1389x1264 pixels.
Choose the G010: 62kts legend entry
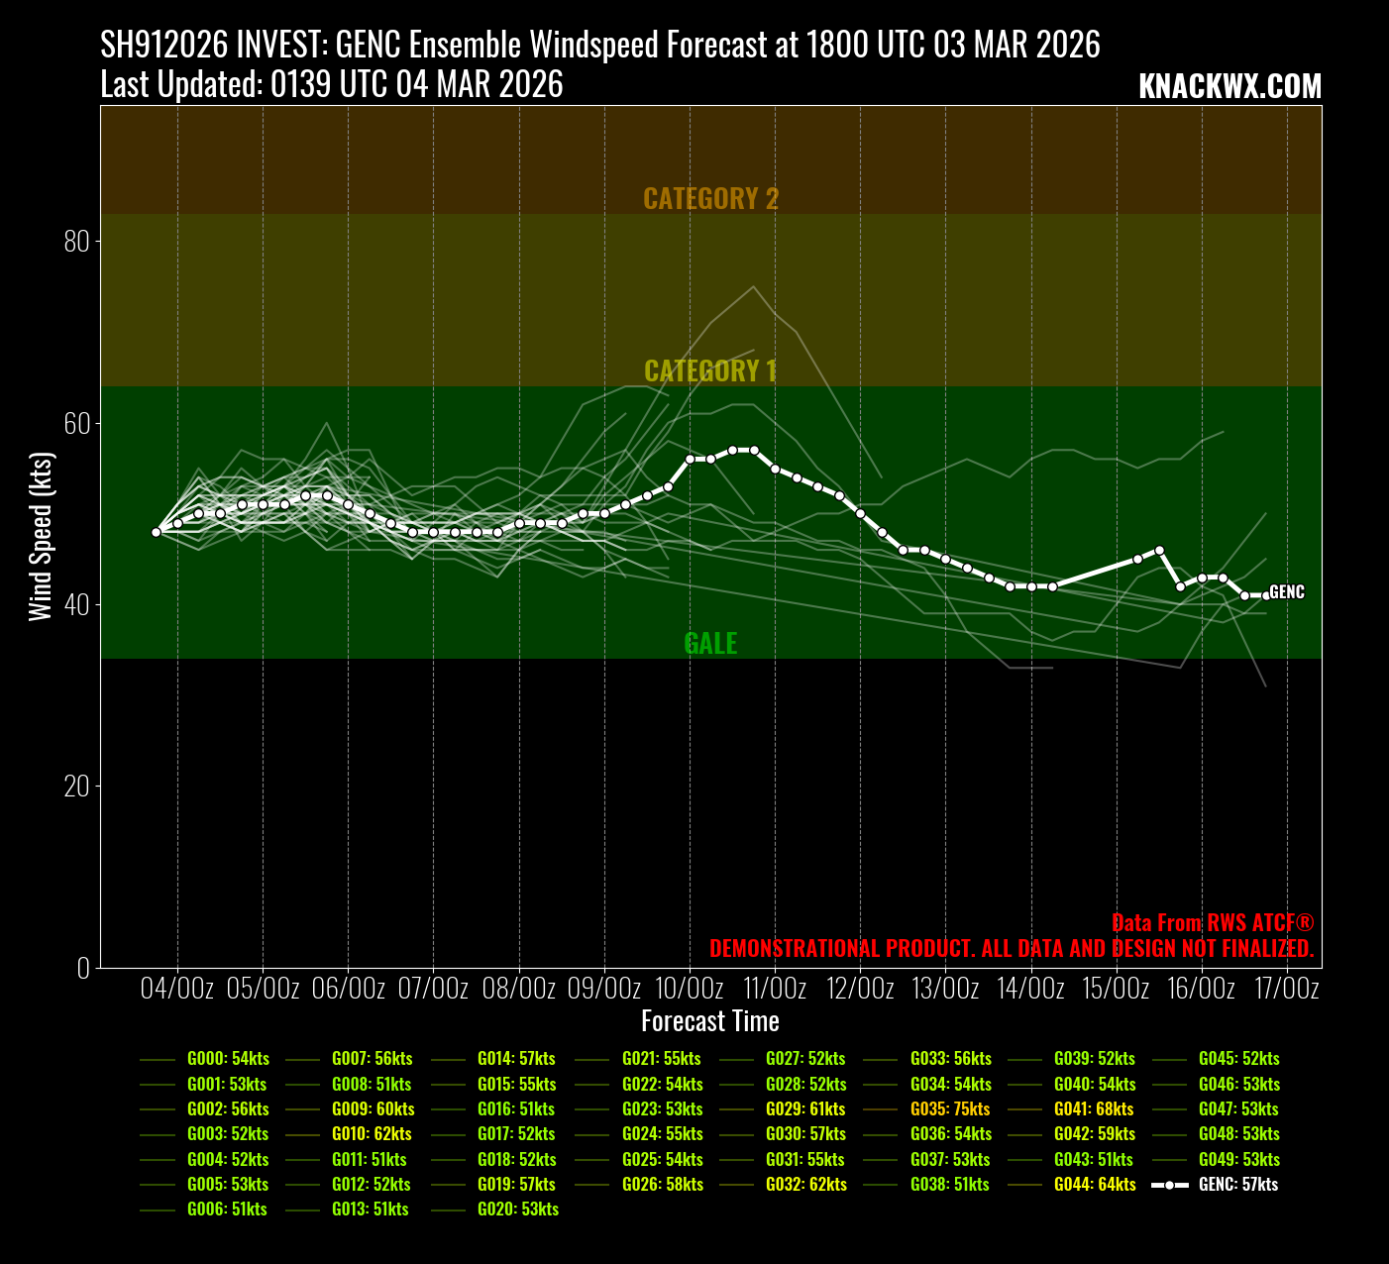point(372,1134)
